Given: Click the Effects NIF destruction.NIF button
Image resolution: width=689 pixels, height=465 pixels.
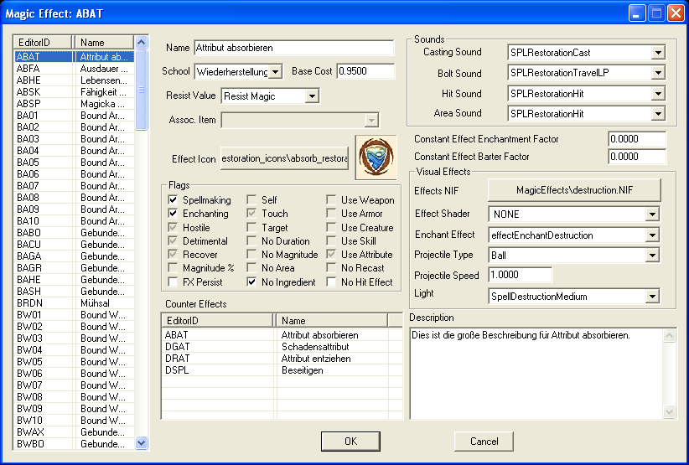Looking at the screenshot, I should point(574,190).
